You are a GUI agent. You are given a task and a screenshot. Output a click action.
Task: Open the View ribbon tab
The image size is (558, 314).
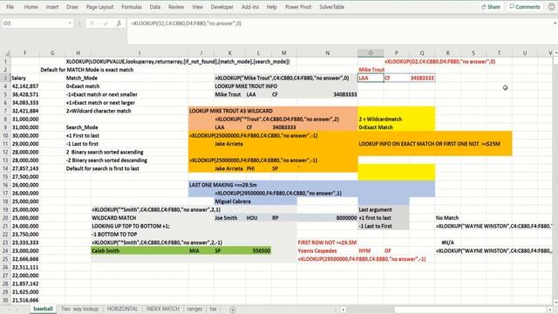197,7
